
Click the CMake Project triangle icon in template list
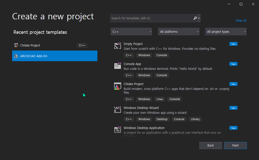tap(118, 86)
